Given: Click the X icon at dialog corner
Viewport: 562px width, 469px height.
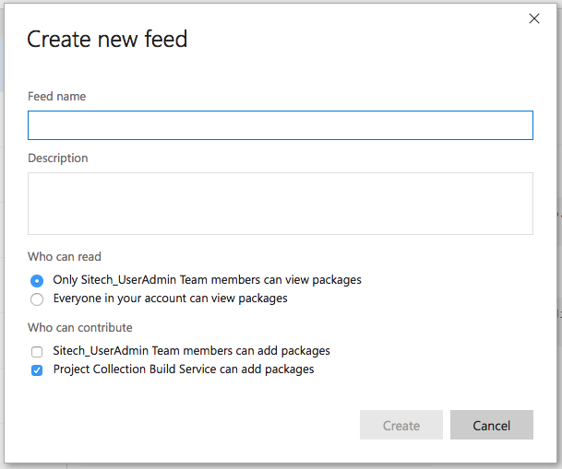Looking at the screenshot, I should coord(533,18).
